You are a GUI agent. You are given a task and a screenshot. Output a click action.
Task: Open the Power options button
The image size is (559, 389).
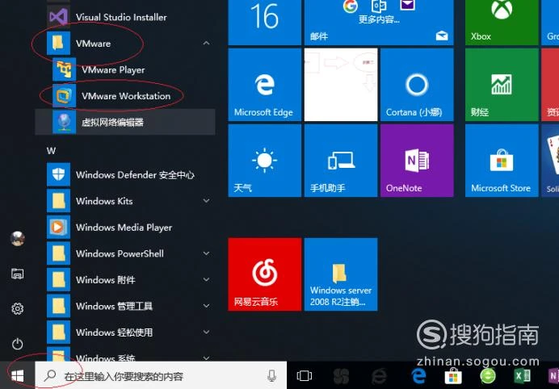18,344
